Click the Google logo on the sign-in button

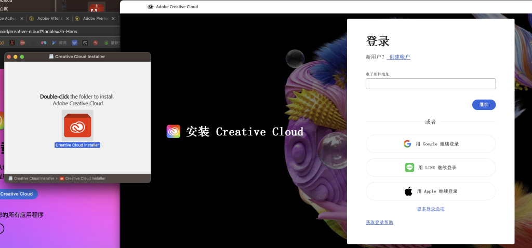click(x=407, y=144)
